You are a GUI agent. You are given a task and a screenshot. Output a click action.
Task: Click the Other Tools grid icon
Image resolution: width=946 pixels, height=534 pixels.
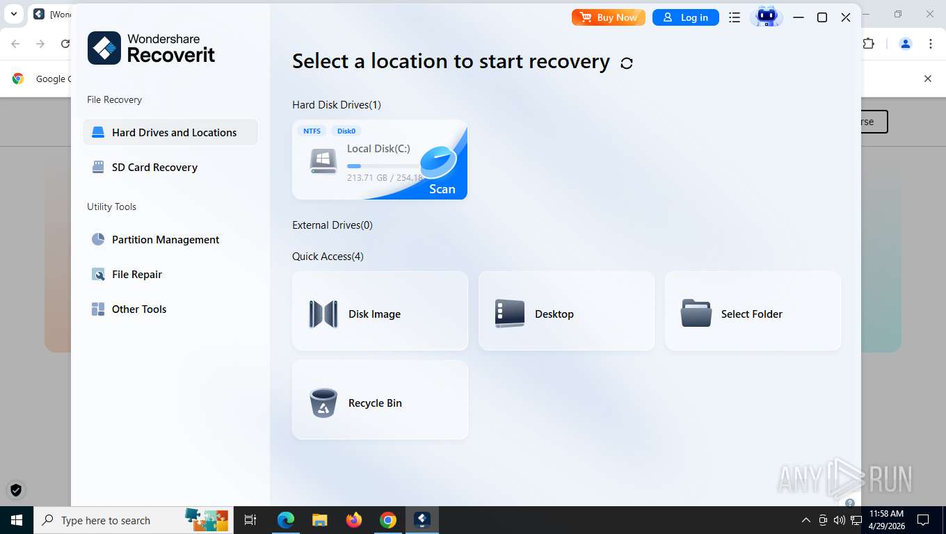98,309
